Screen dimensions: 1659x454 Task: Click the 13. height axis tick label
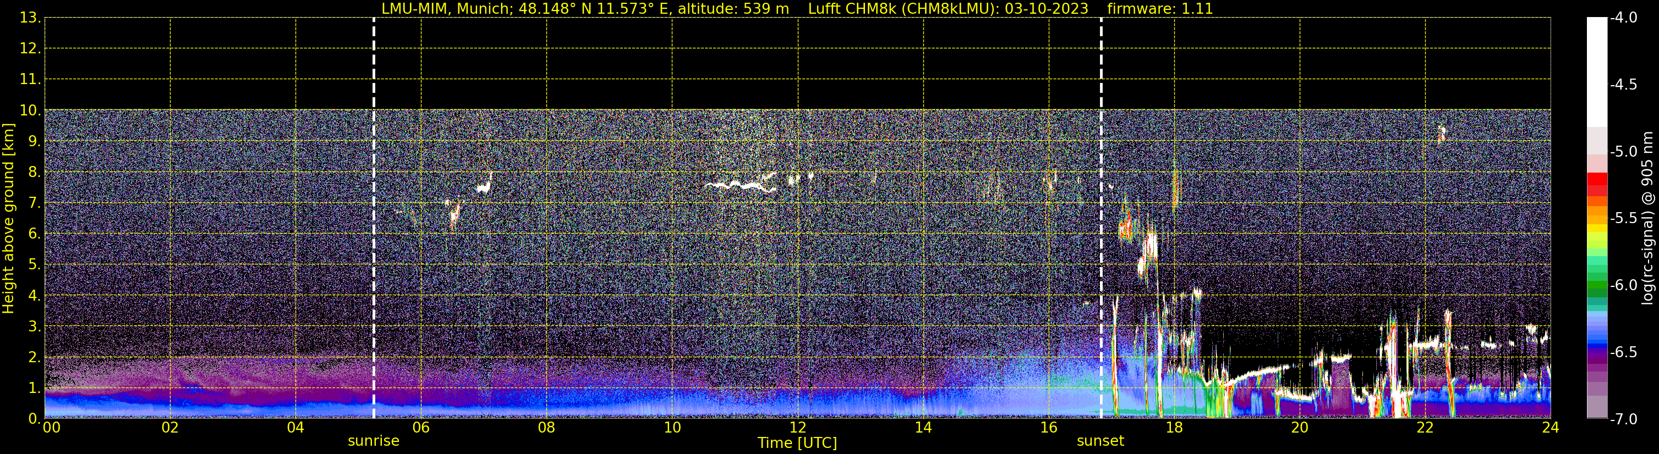(30, 18)
